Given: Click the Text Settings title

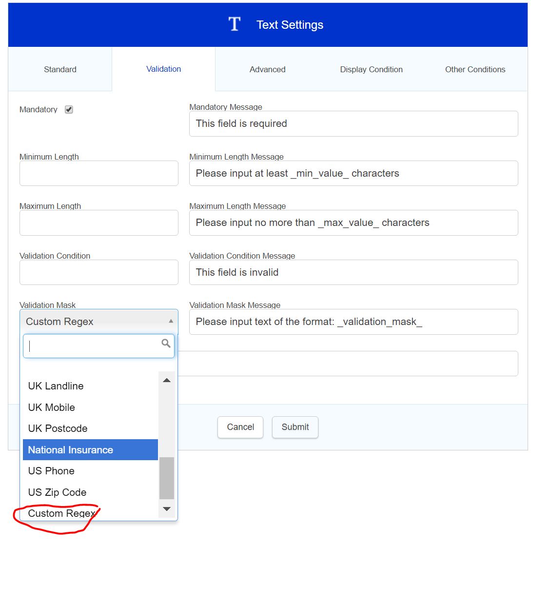Looking at the screenshot, I should coord(290,25).
